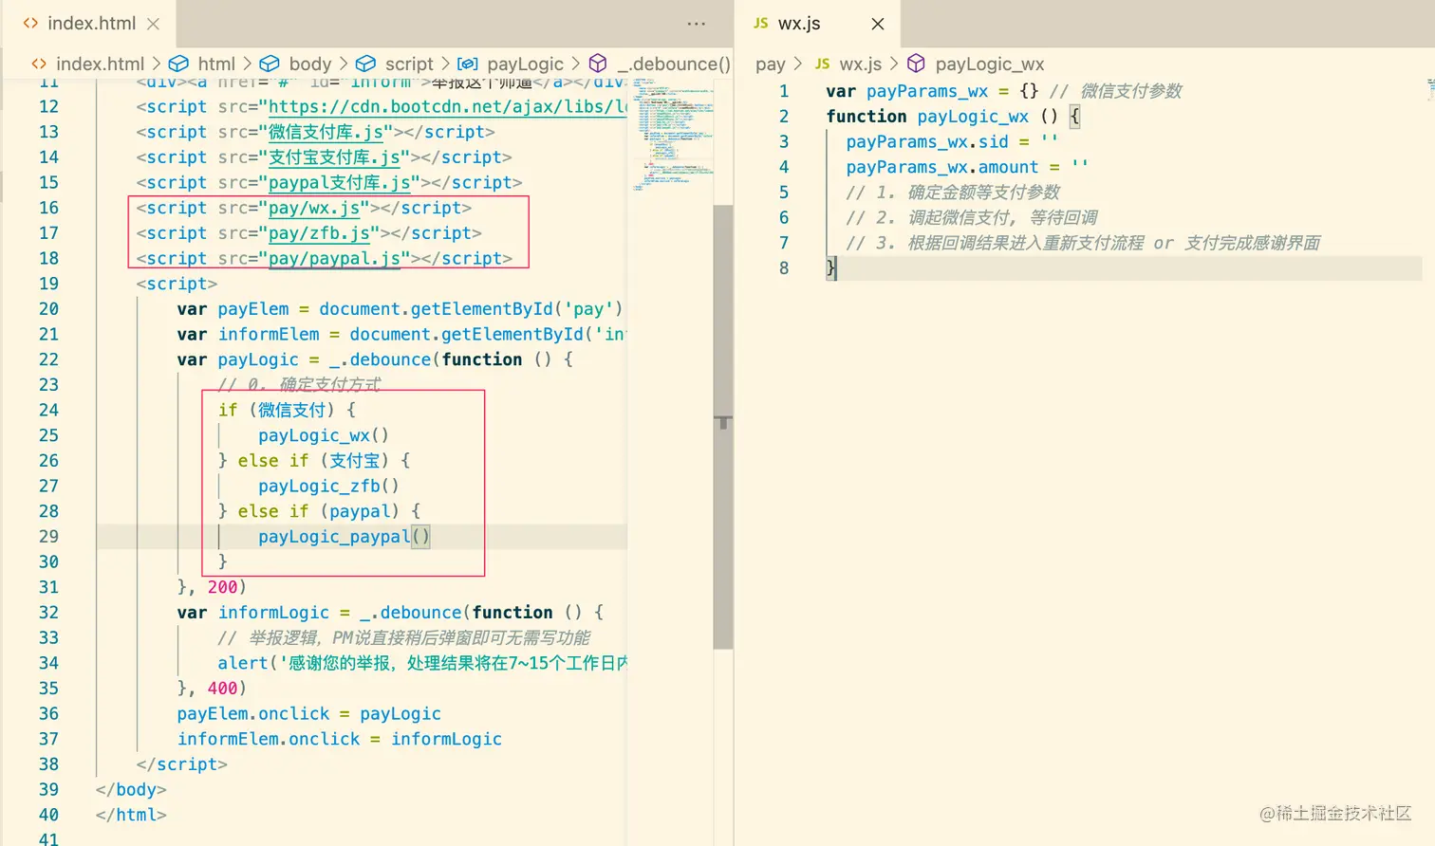The image size is (1435, 846).
Task: Click the html breadcrumb item
Action: pyautogui.click(x=216, y=64)
